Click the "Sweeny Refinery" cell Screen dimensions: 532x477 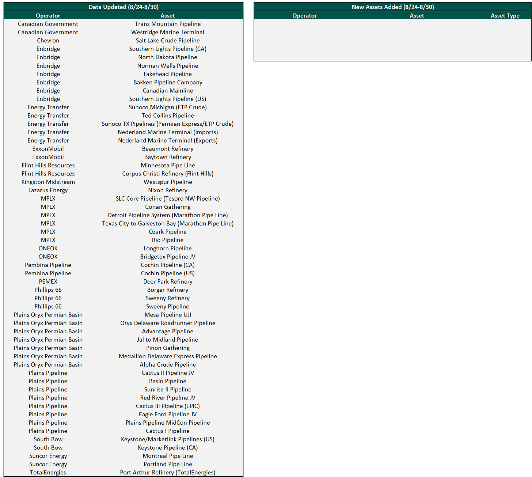pyautogui.click(x=168, y=298)
